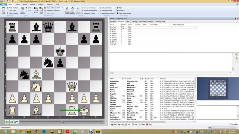
Task: Click Copy Position in the ribbon
Action: [x=12, y=13]
